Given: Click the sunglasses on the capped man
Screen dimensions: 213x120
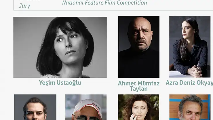Looking at the screenshot, I should click(x=87, y=118).
